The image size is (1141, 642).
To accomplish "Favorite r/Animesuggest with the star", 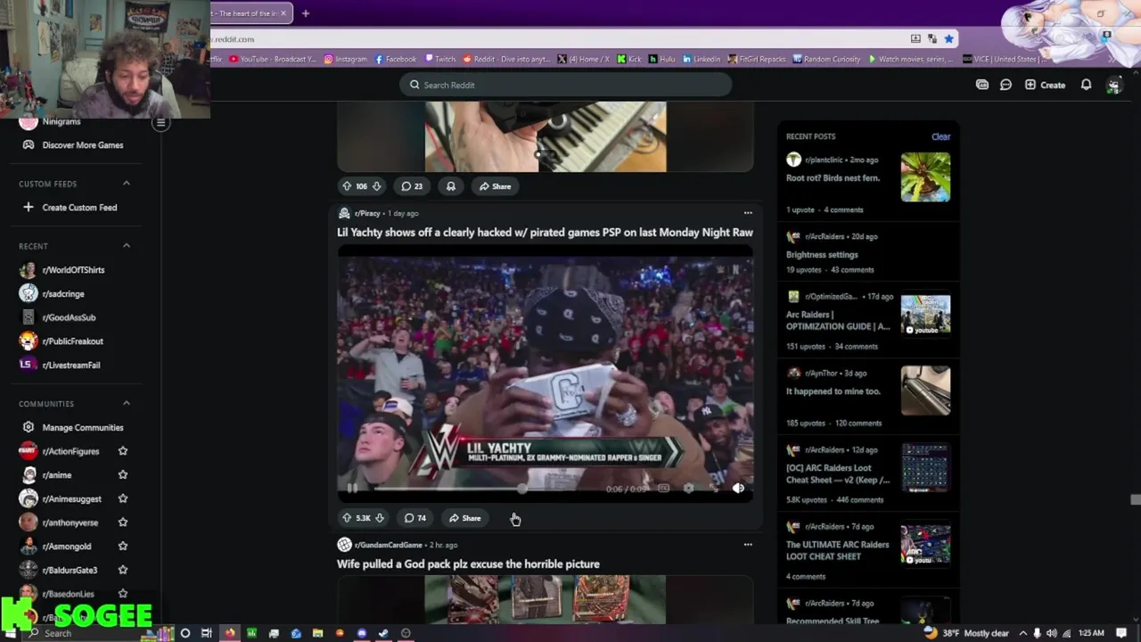I will tap(123, 499).
